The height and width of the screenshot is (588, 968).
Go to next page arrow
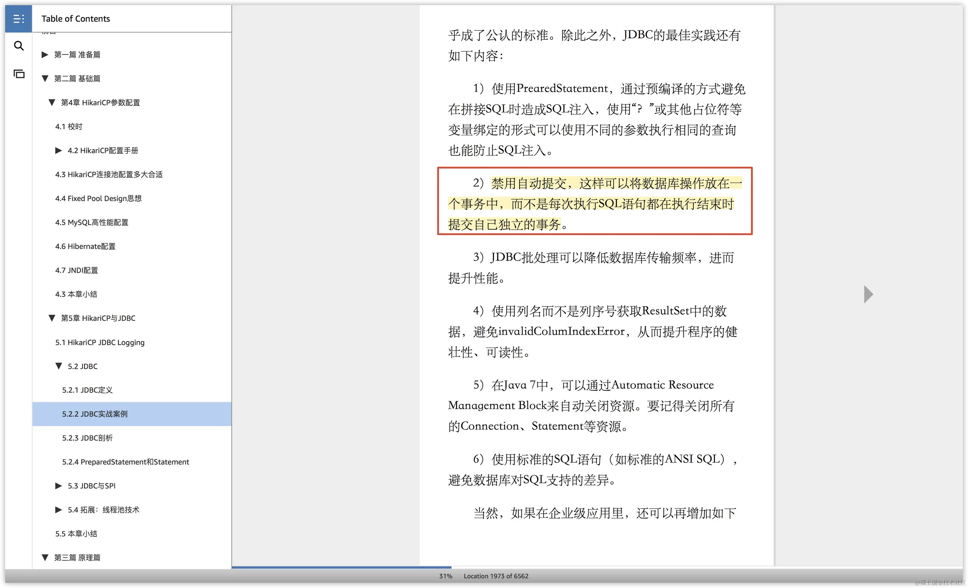click(x=868, y=294)
